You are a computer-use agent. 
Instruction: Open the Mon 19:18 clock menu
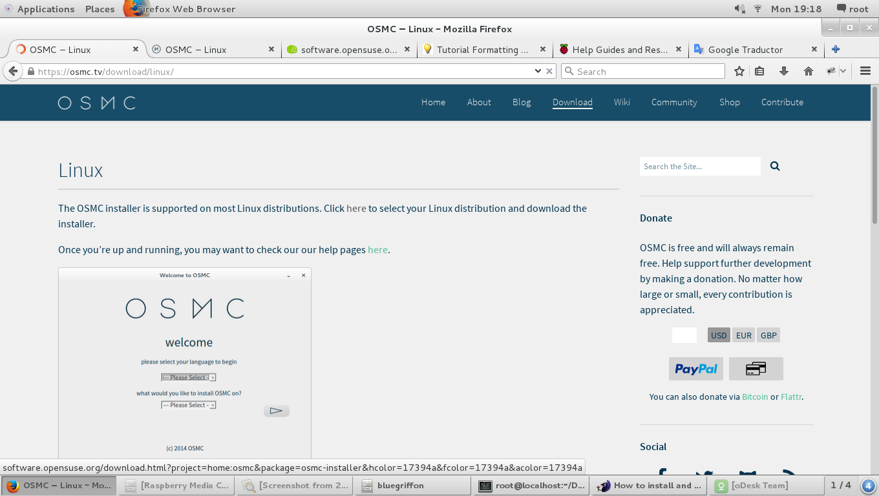tap(796, 9)
